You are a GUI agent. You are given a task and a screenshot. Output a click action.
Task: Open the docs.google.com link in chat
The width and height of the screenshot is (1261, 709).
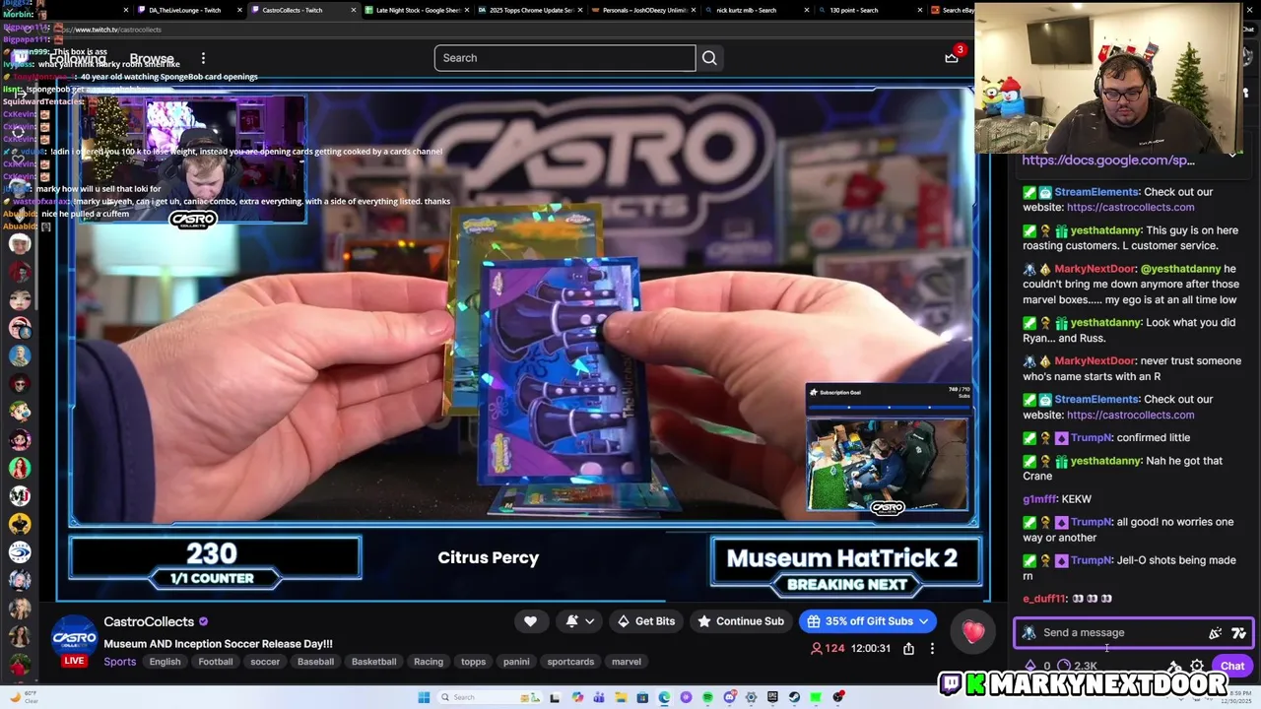(x=1108, y=160)
